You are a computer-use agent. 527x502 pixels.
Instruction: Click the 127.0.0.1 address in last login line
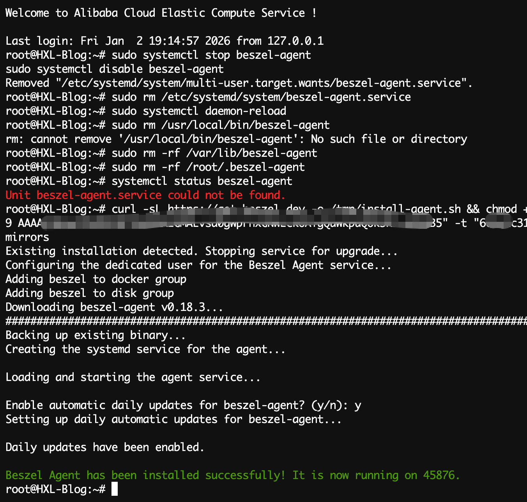coord(295,41)
